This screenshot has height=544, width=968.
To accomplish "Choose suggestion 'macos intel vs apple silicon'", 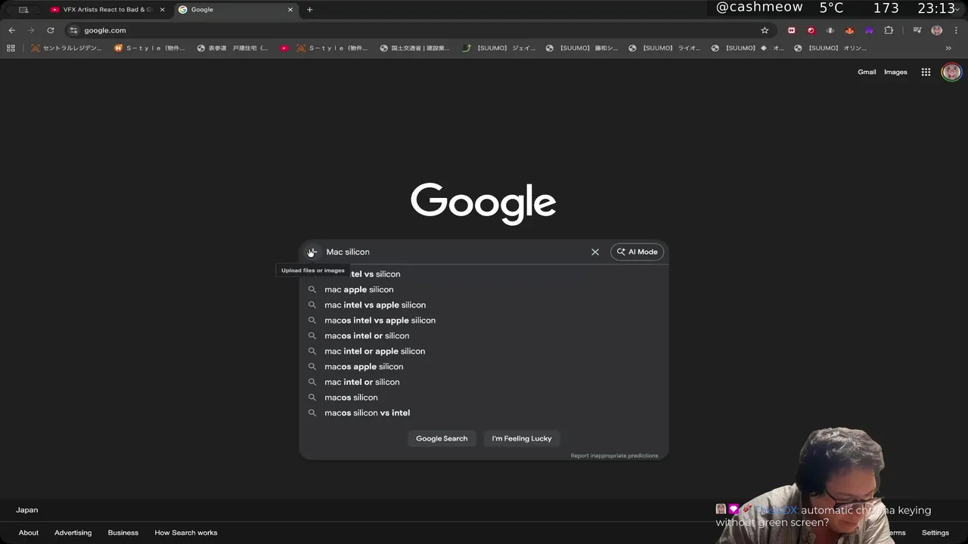I will 484,320.
